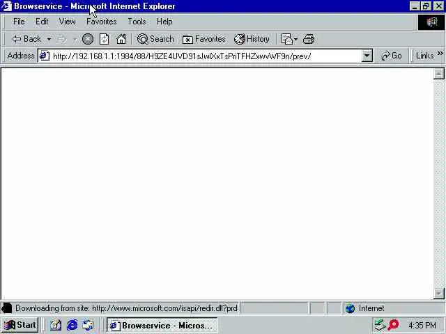This screenshot has height=334, width=446.
Task: Expand the Address bar dropdown list
Action: (367, 56)
